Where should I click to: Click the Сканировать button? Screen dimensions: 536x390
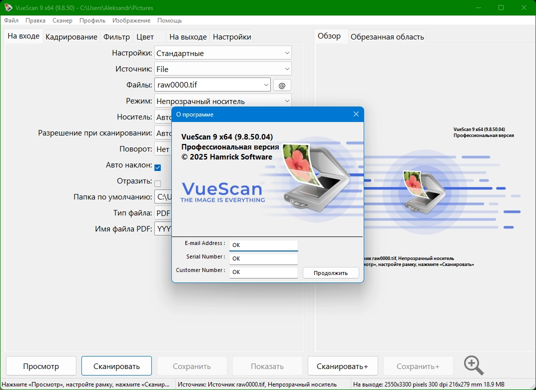coord(116,366)
